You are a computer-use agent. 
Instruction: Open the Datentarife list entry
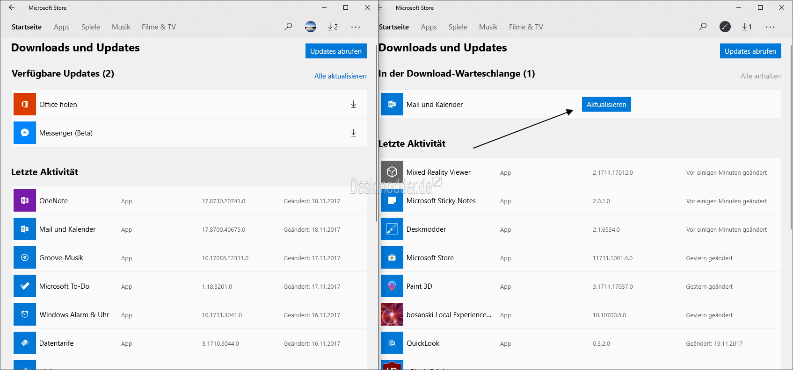[x=189, y=343]
